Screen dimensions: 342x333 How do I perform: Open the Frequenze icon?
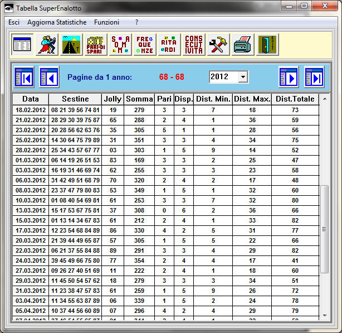click(x=145, y=45)
